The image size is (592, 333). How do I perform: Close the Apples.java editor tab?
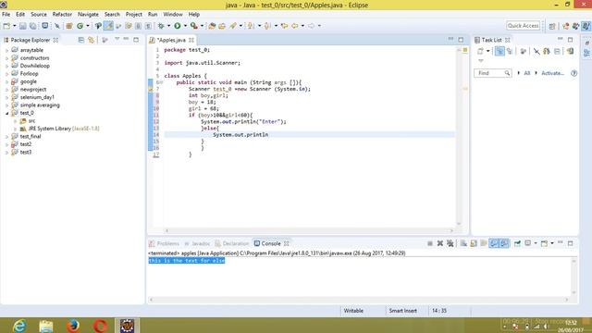[x=191, y=40]
